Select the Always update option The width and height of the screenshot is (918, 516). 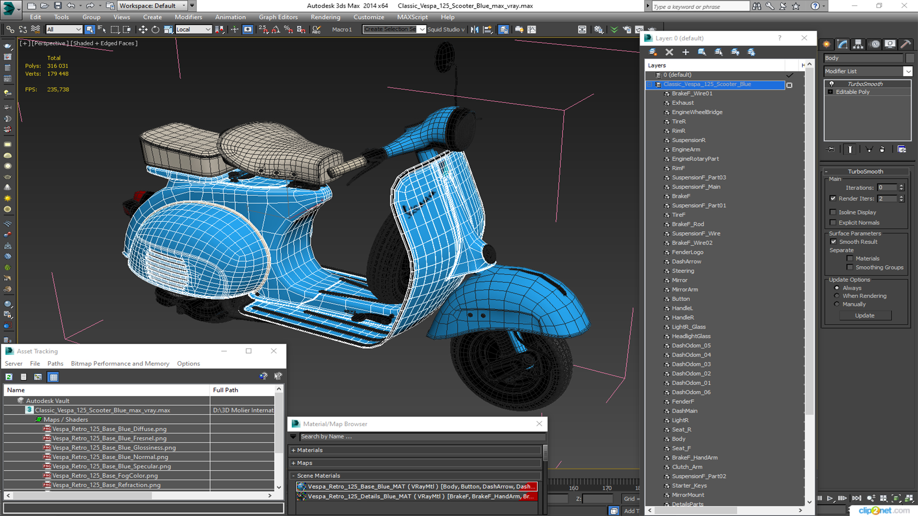tap(837, 288)
